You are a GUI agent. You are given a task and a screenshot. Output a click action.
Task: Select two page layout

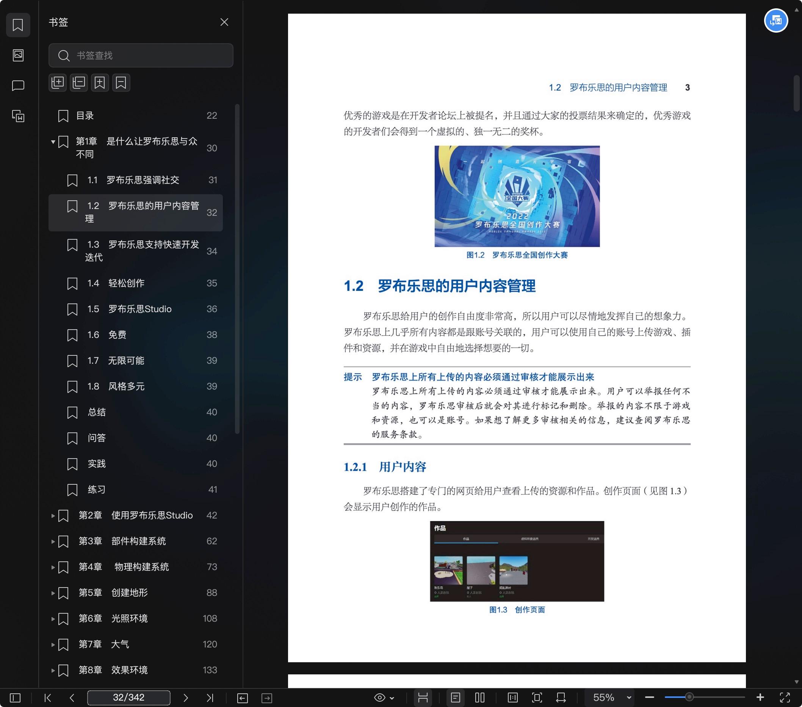[x=479, y=698]
